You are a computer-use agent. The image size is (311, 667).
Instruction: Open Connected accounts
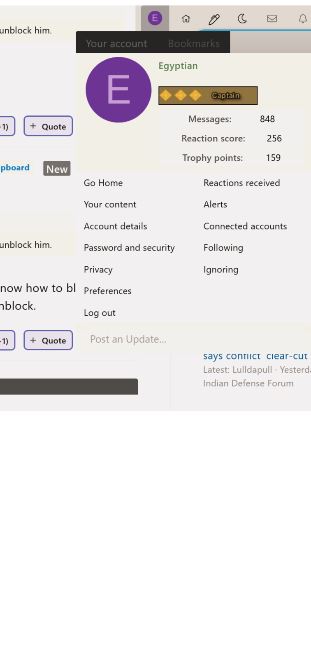point(245,226)
